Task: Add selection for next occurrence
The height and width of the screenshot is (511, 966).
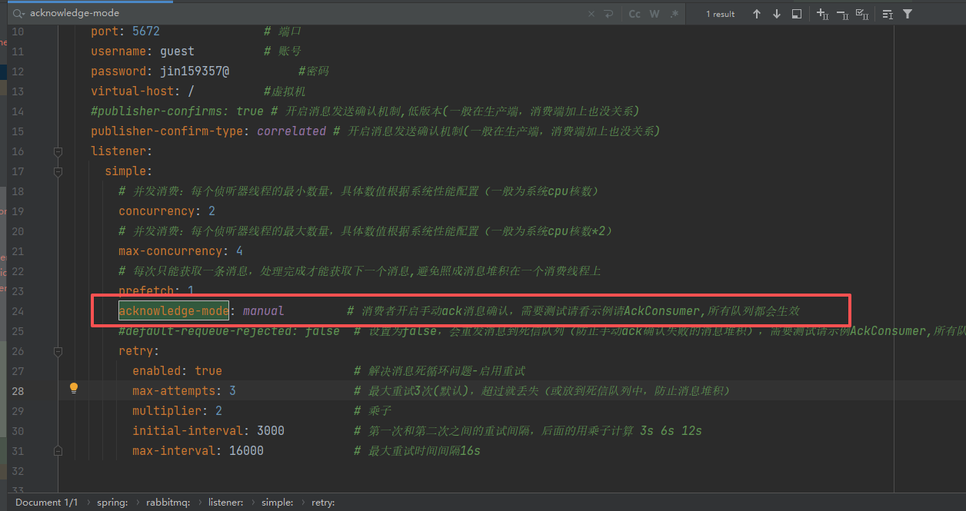Action: pos(822,14)
